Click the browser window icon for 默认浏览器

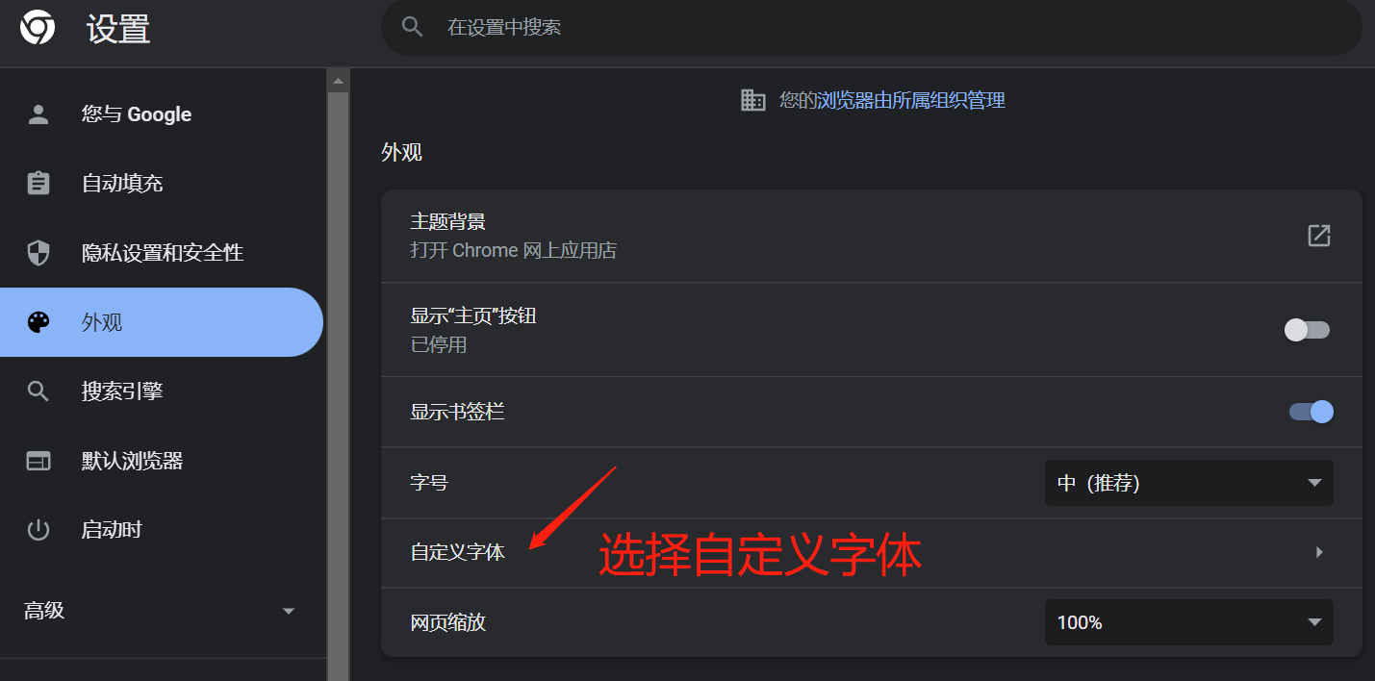coord(38,461)
